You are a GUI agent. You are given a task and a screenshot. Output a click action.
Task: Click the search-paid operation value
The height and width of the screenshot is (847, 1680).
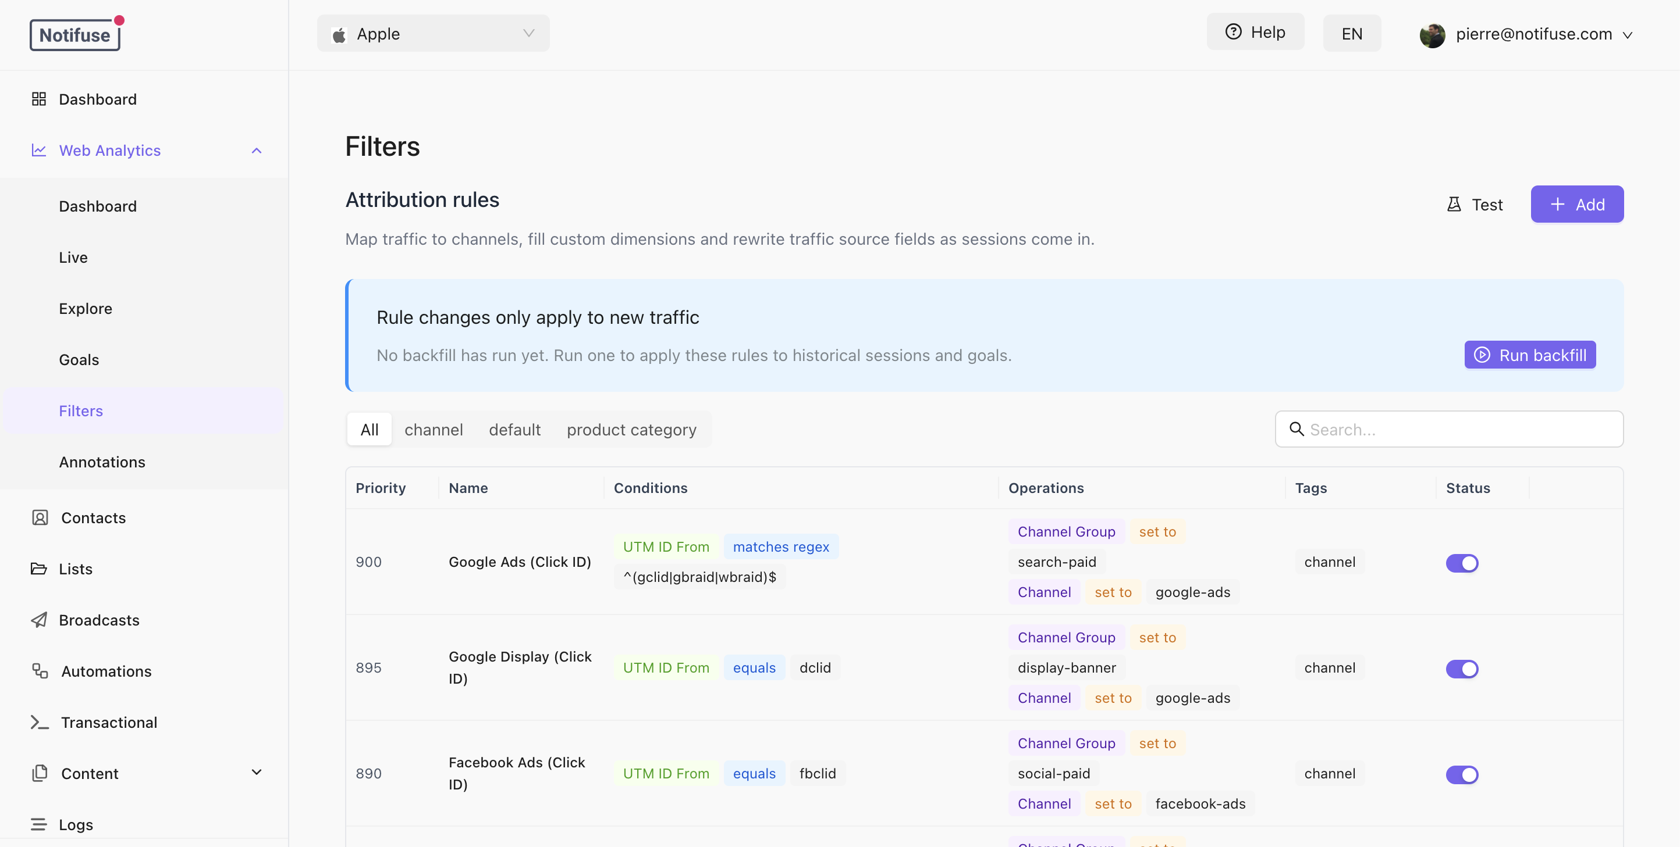click(x=1057, y=562)
